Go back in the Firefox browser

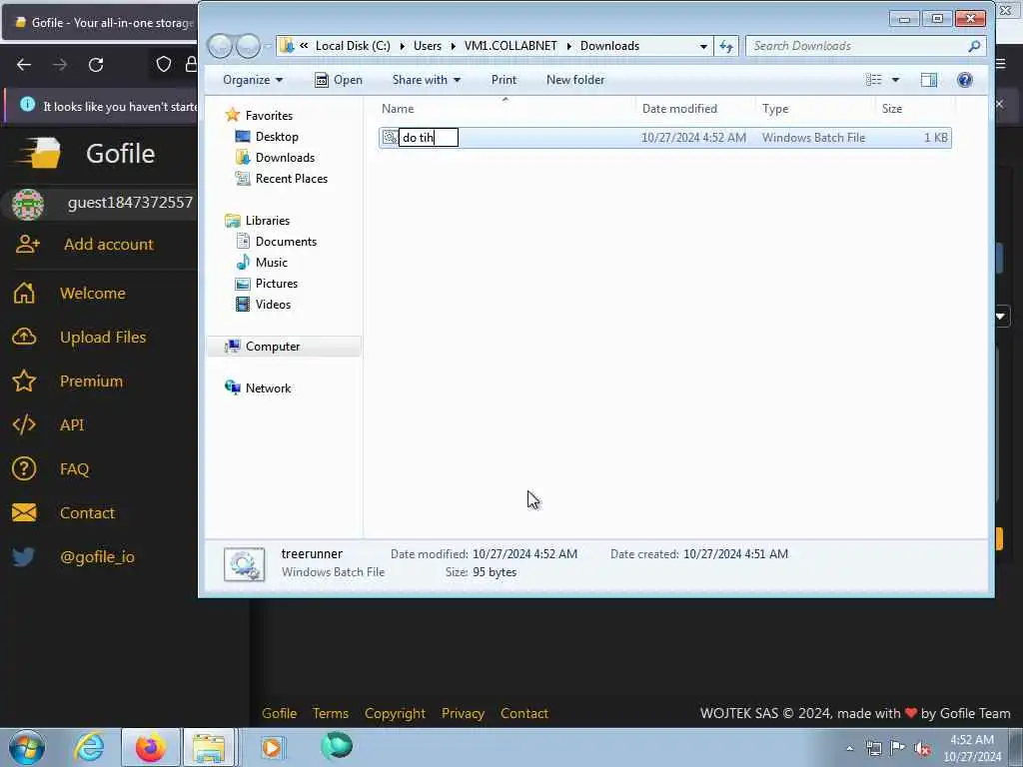point(24,65)
